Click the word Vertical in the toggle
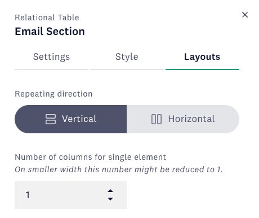259x218 pixels. click(79, 119)
